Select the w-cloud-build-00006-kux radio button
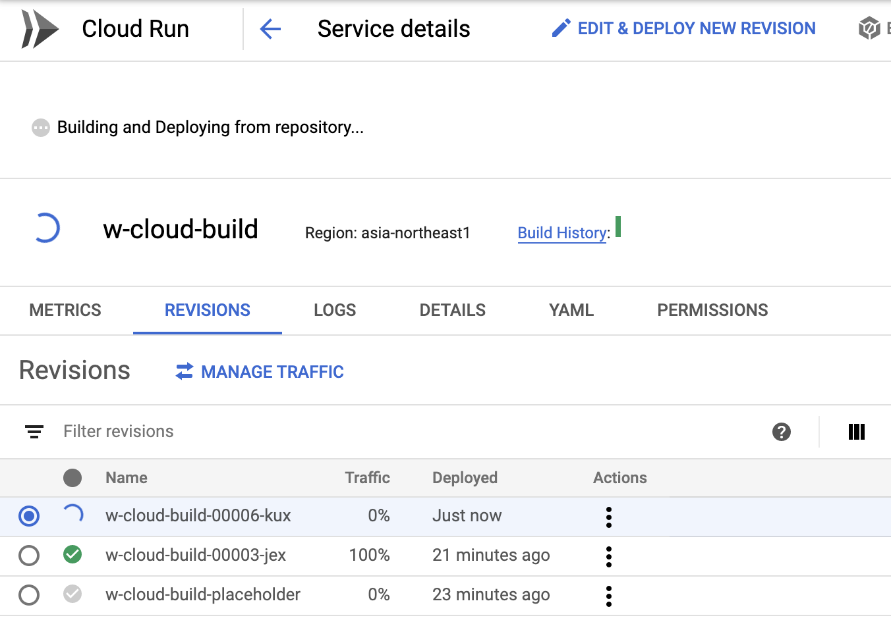This screenshot has height=624, width=891. (29, 516)
